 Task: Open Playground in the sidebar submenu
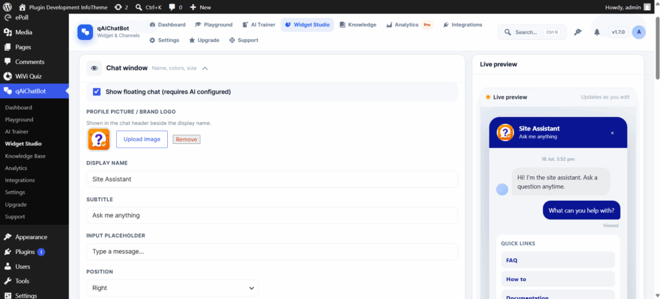(x=19, y=119)
